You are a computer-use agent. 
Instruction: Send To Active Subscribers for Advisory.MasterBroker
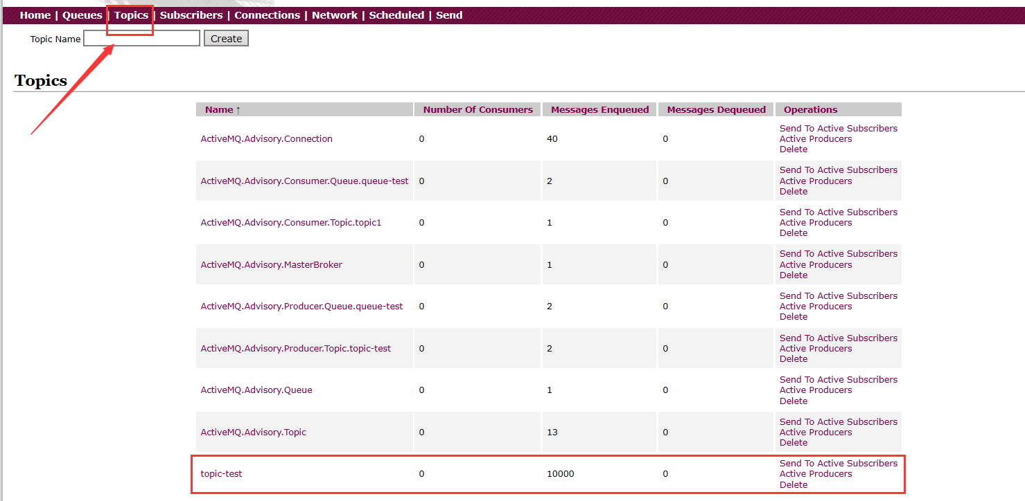pyautogui.click(x=838, y=254)
